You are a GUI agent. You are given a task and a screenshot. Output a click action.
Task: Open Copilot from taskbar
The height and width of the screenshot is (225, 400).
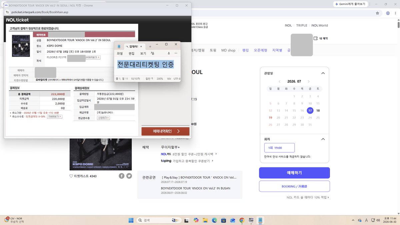click(x=196, y=220)
